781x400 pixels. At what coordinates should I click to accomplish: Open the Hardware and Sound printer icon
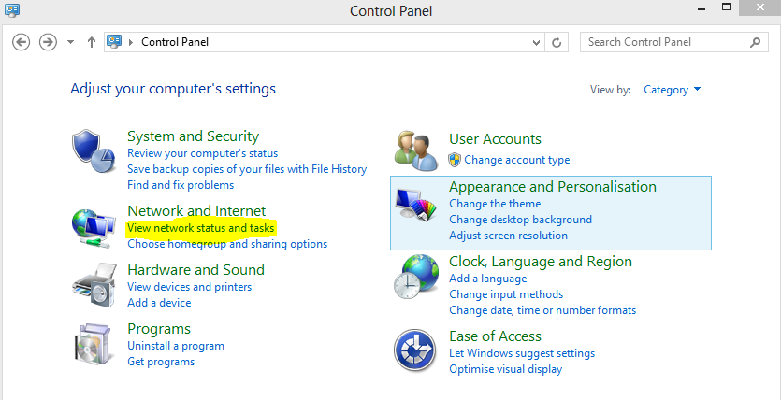pyautogui.click(x=94, y=286)
